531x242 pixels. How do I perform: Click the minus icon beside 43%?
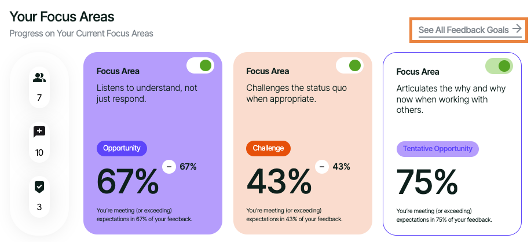[322, 167]
